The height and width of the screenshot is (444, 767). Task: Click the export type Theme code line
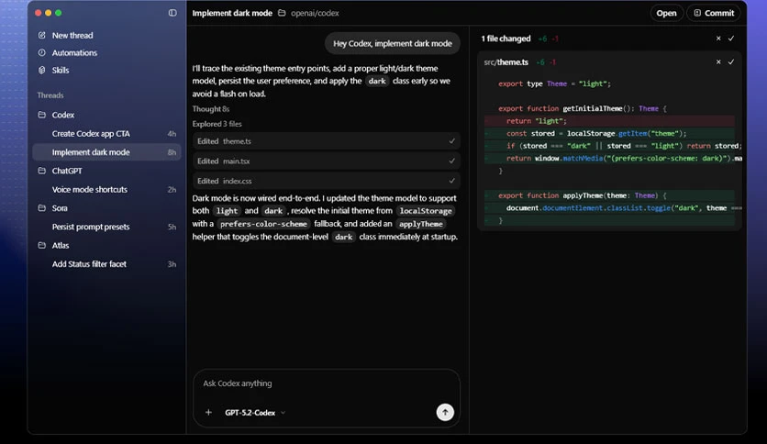click(x=554, y=83)
